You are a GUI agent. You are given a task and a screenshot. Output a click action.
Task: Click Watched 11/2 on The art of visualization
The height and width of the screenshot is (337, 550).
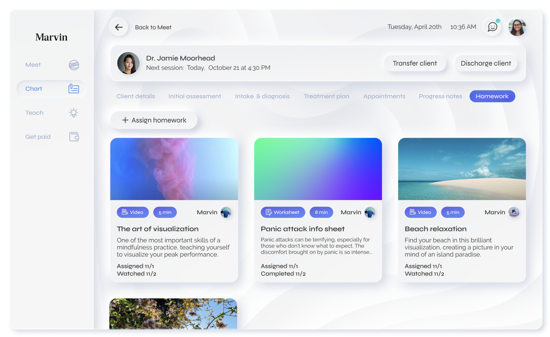(x=137, y=274)
